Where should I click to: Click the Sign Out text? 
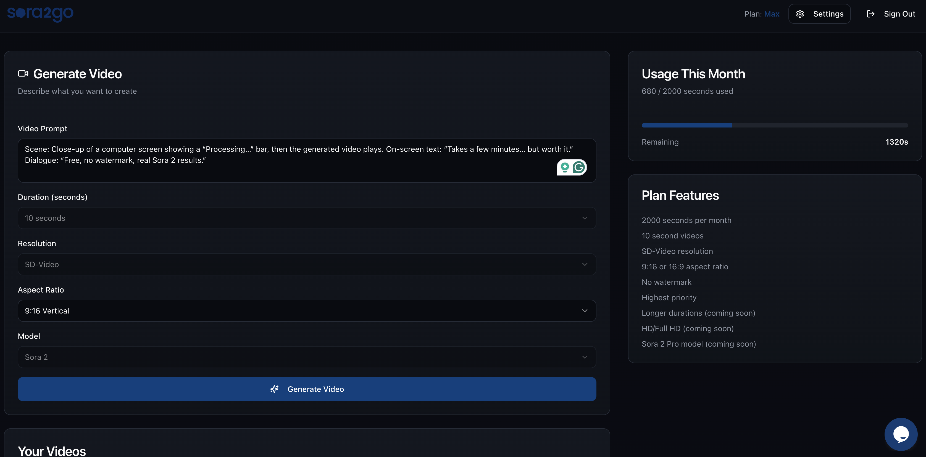899,14
